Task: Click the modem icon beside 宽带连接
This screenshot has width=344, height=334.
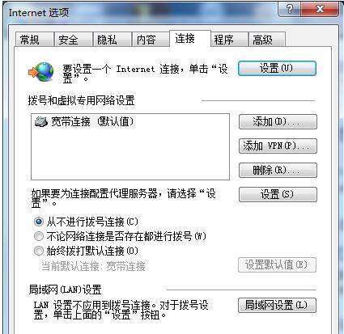Action: click(41, 122)
